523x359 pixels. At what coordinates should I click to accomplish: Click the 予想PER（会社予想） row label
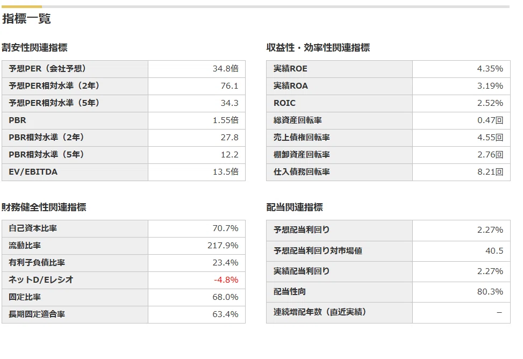47,69
